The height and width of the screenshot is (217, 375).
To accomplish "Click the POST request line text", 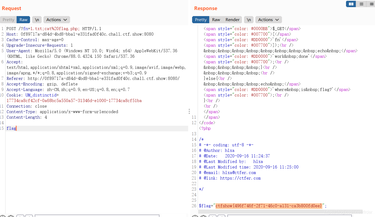I will point(54,28).
